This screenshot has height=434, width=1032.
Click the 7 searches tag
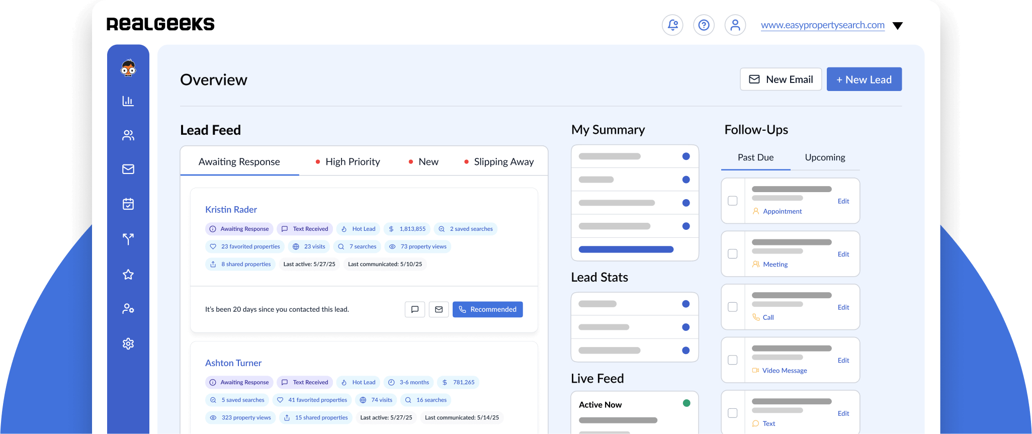coord(357,246)
